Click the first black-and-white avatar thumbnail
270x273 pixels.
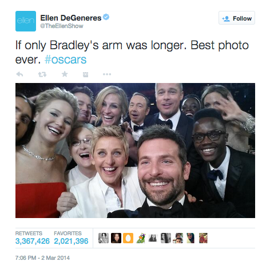[x=104, y=238]
